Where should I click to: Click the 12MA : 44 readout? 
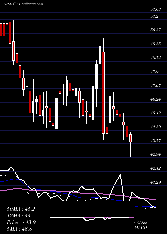tap(19, 216)
